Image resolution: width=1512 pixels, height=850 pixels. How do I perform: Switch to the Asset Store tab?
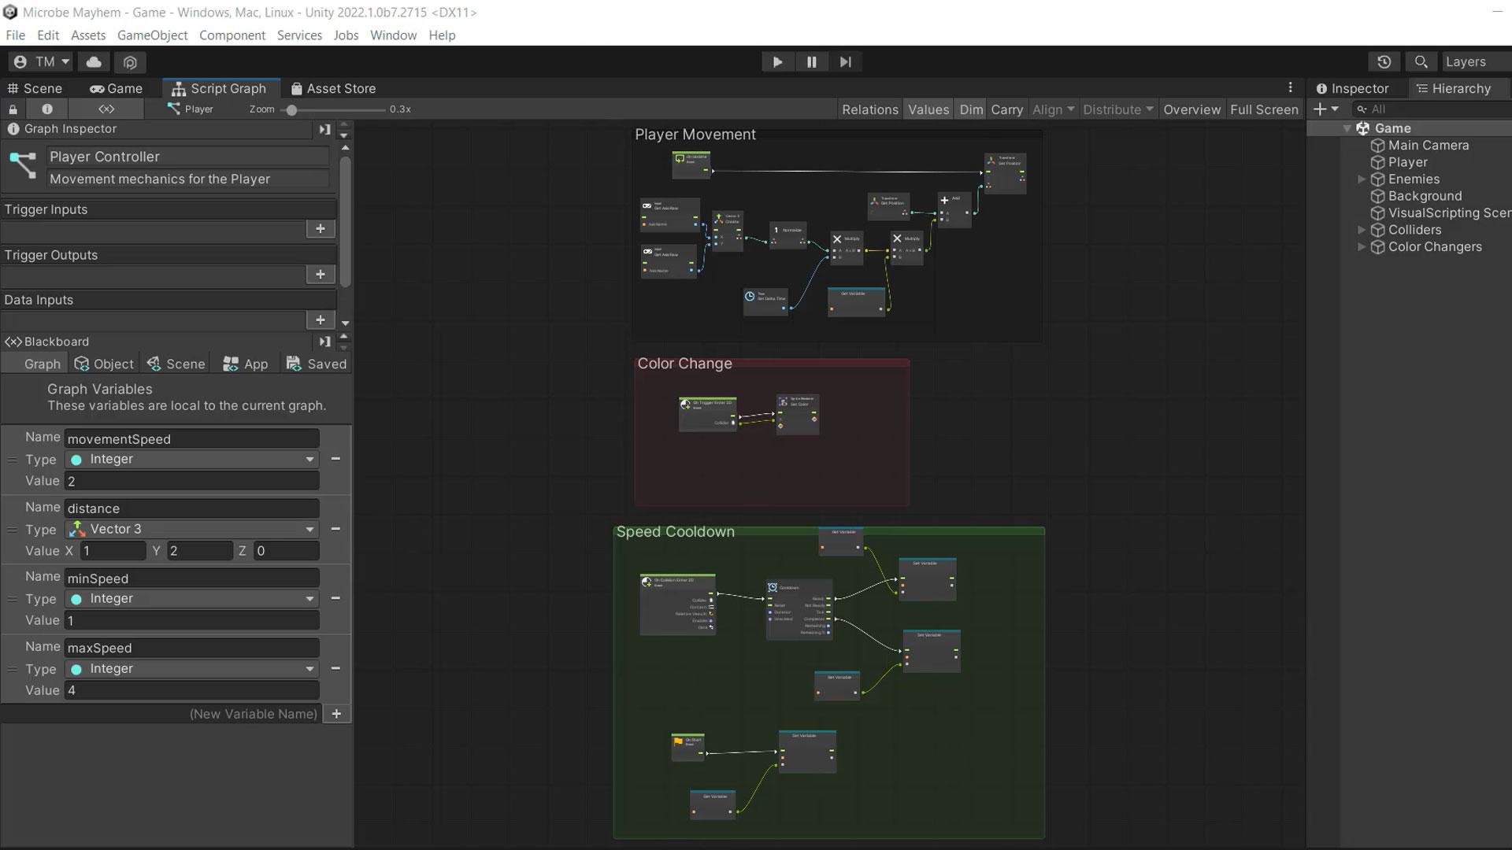click(x=334, y=88)
